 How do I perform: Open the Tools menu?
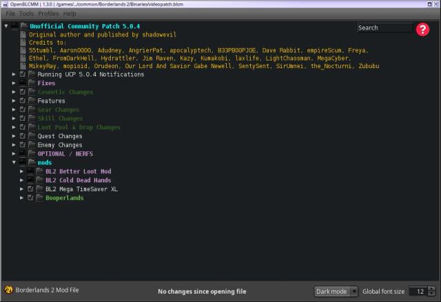[26, 13]
